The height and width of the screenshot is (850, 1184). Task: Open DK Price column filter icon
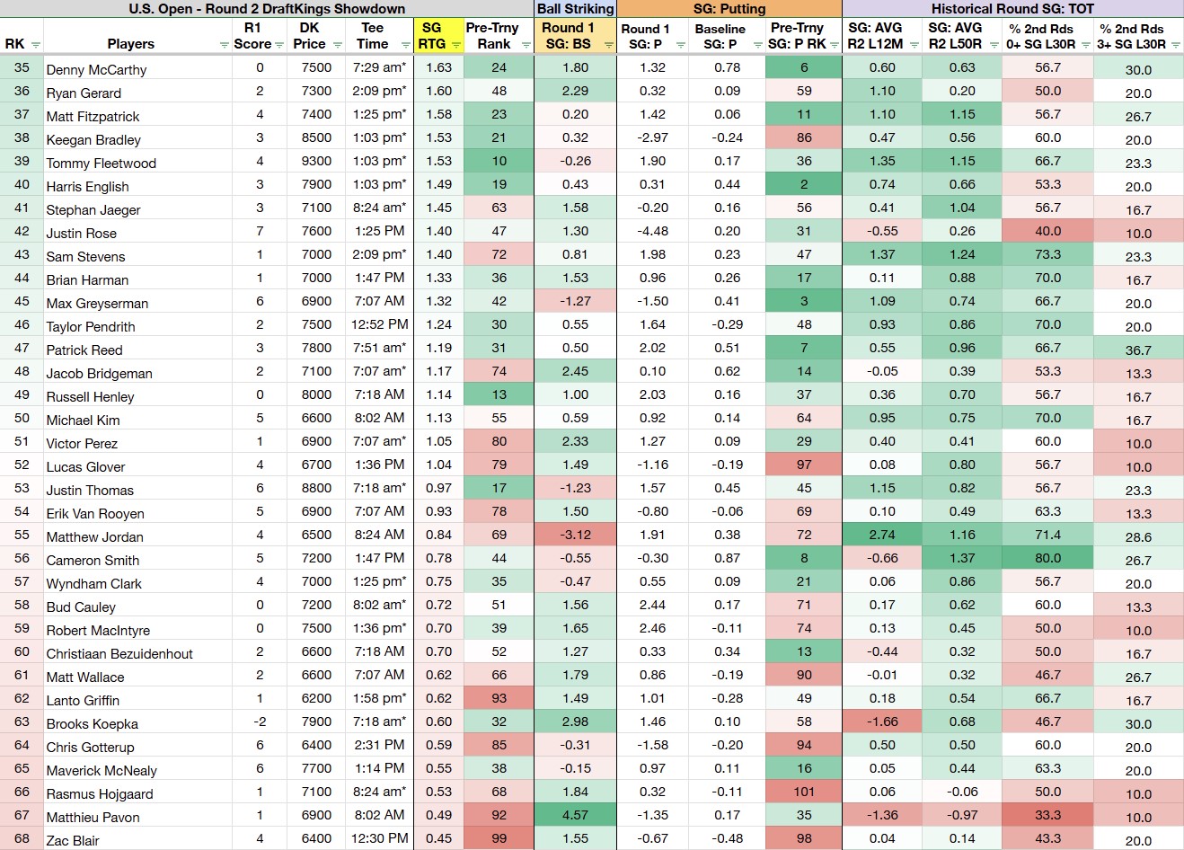pyautogui.click(x=337, y=45)
